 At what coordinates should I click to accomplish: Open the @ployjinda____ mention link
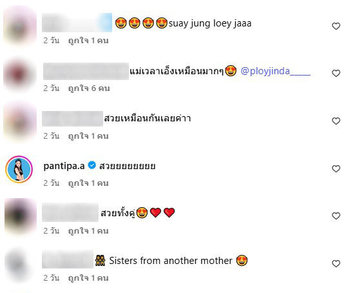click(275, 72)
